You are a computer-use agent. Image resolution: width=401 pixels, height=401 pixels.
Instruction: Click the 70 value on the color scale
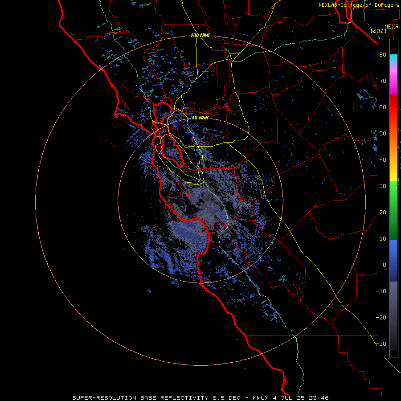383,81
